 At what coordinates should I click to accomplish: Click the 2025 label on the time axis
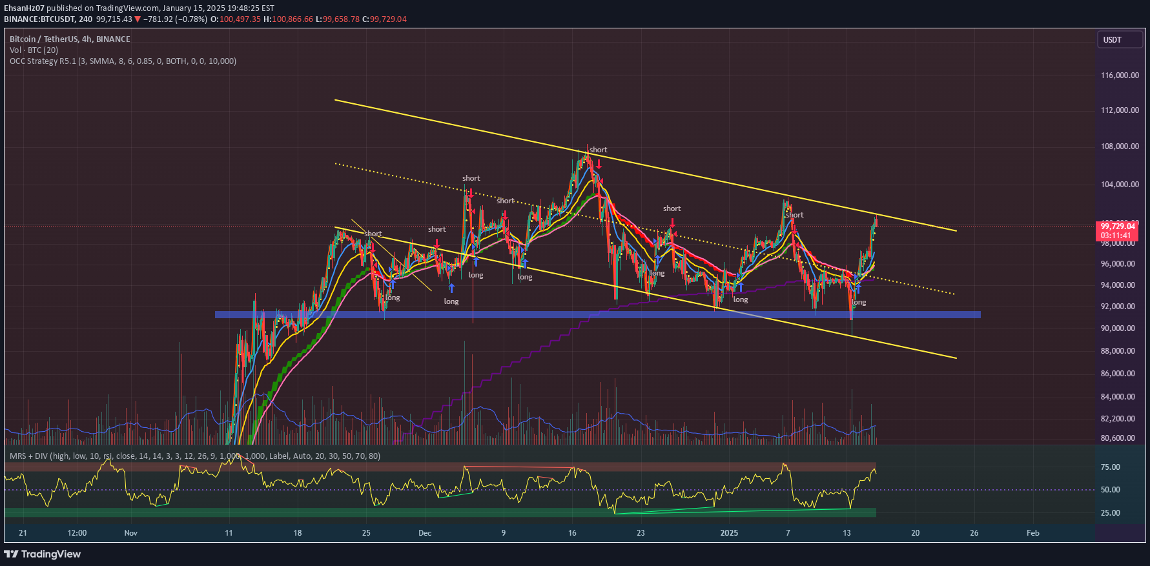pos(729,533)
